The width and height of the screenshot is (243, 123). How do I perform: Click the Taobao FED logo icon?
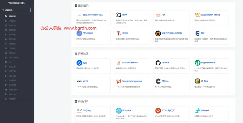point(197,15)
